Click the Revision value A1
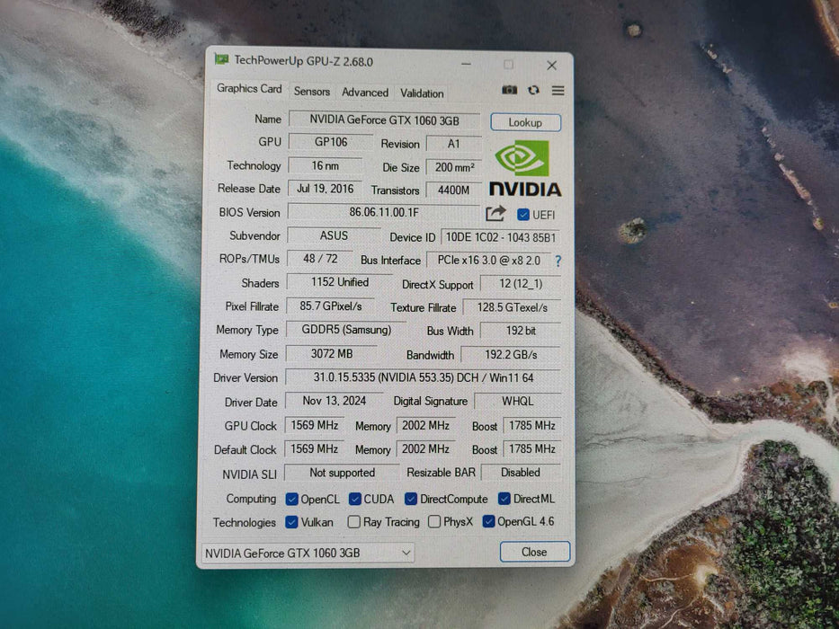Image resolution: width=839 pixels, height=629 pixels. pyautogui.click(x=454, y=144)
